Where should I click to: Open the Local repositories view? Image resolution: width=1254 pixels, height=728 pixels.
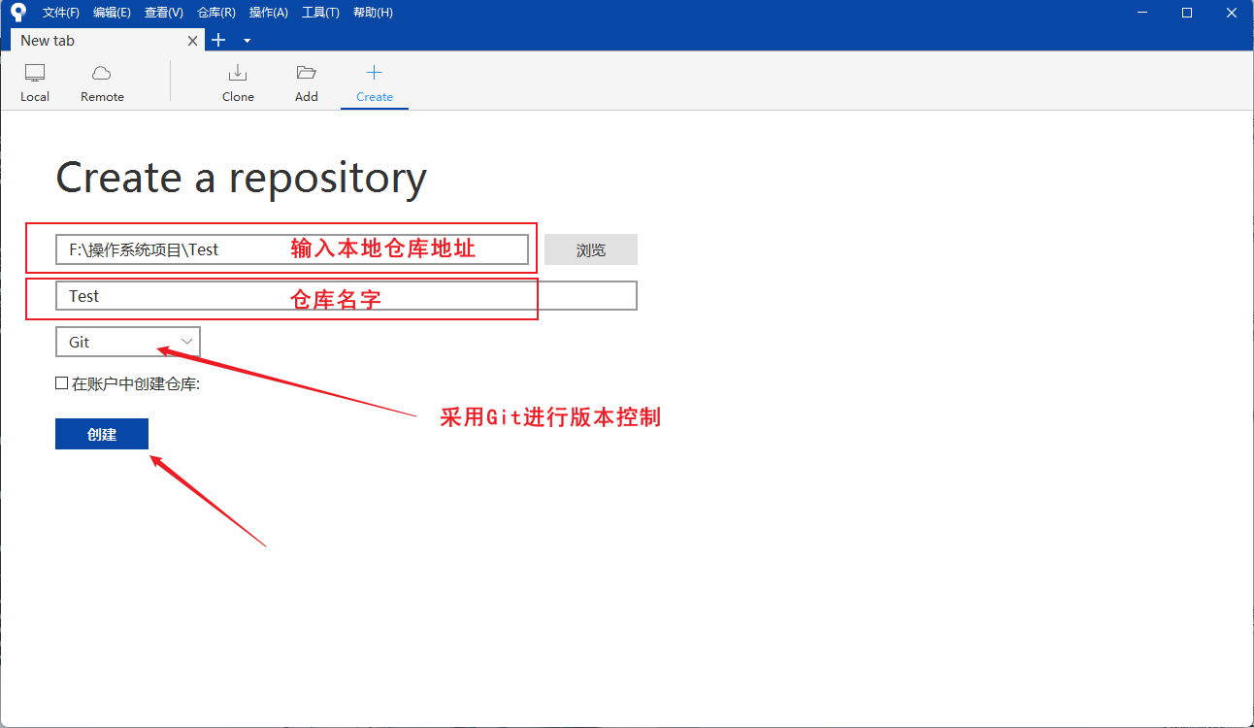[x=35, y=83]
